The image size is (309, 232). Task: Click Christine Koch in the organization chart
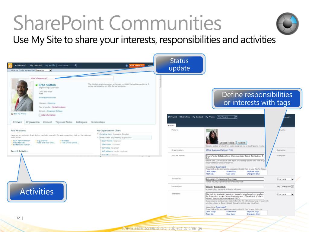tap(105, 134)
